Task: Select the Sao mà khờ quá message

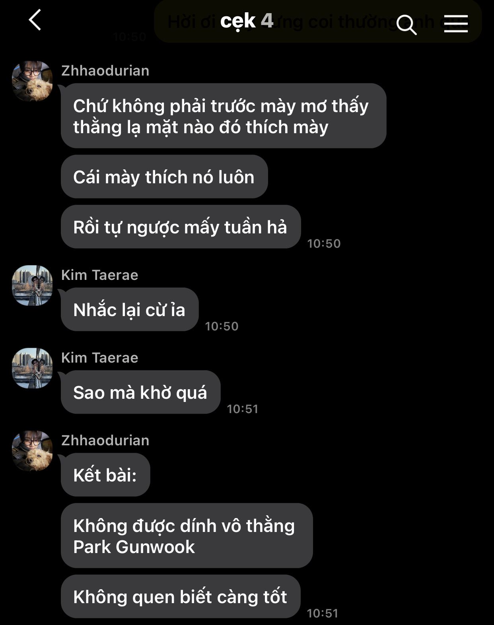Action: [140, 392]
